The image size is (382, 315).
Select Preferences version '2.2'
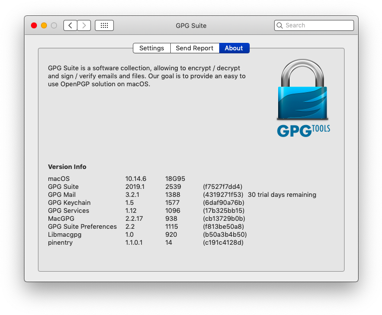pyautogui.click(x=130, y=226)
